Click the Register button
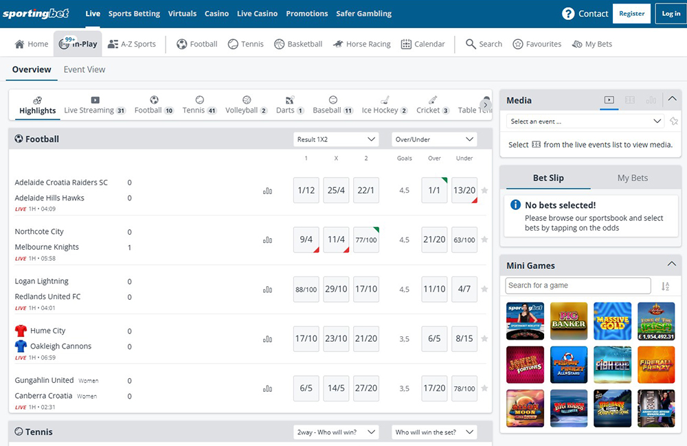The image size is (687, 446). 631,14
